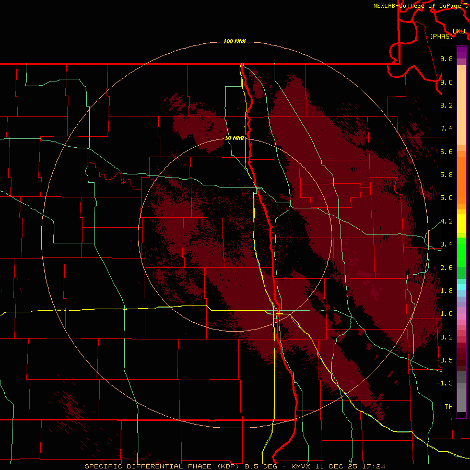Viewport: 470px width, 470px height.
Task: Click the -0.5 scale value
Action: coord(444,360)
